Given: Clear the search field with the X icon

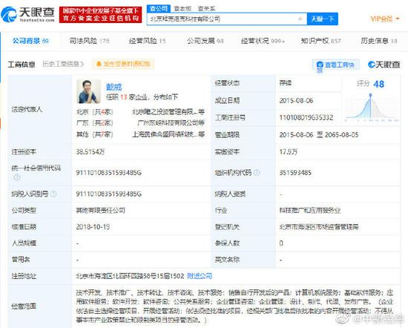Looking at the screenshot, I should click(300, 19).
